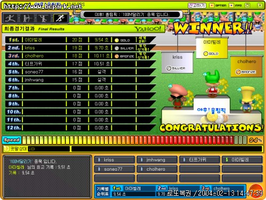Click the cholhero bronze medal banner

click(x=246, y=67)
